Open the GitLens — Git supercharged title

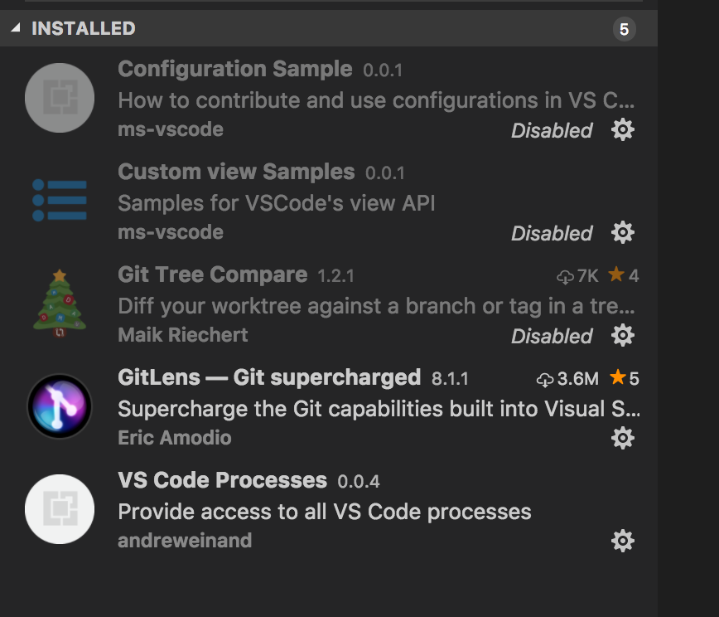[x=269, y=378]
